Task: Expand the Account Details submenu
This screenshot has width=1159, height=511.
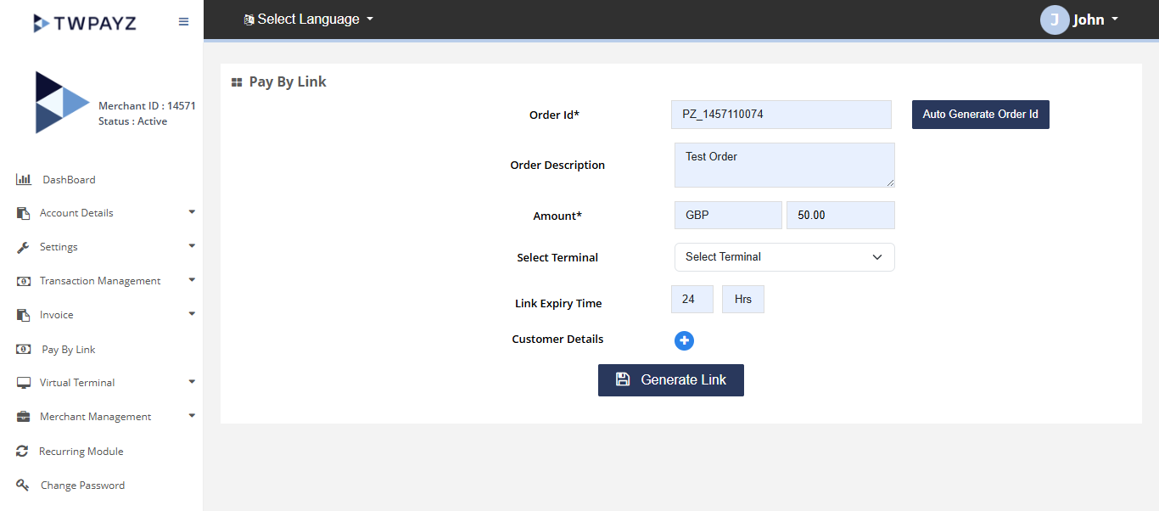Action: (106, 213)
